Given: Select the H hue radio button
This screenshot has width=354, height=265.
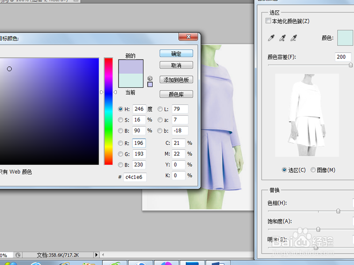Looking at the screenshot, I should click(x=120, y=109).
